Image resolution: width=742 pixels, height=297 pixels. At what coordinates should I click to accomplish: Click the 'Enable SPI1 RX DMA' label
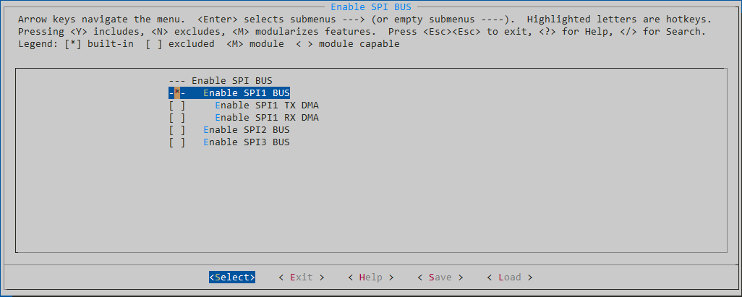(x=267, y=117)
